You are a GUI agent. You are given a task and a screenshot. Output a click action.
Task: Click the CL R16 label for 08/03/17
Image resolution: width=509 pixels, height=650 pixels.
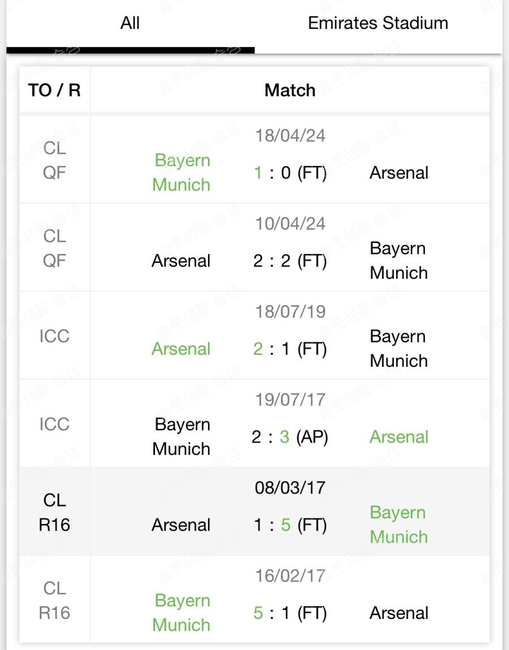click(x=54, y=513)
